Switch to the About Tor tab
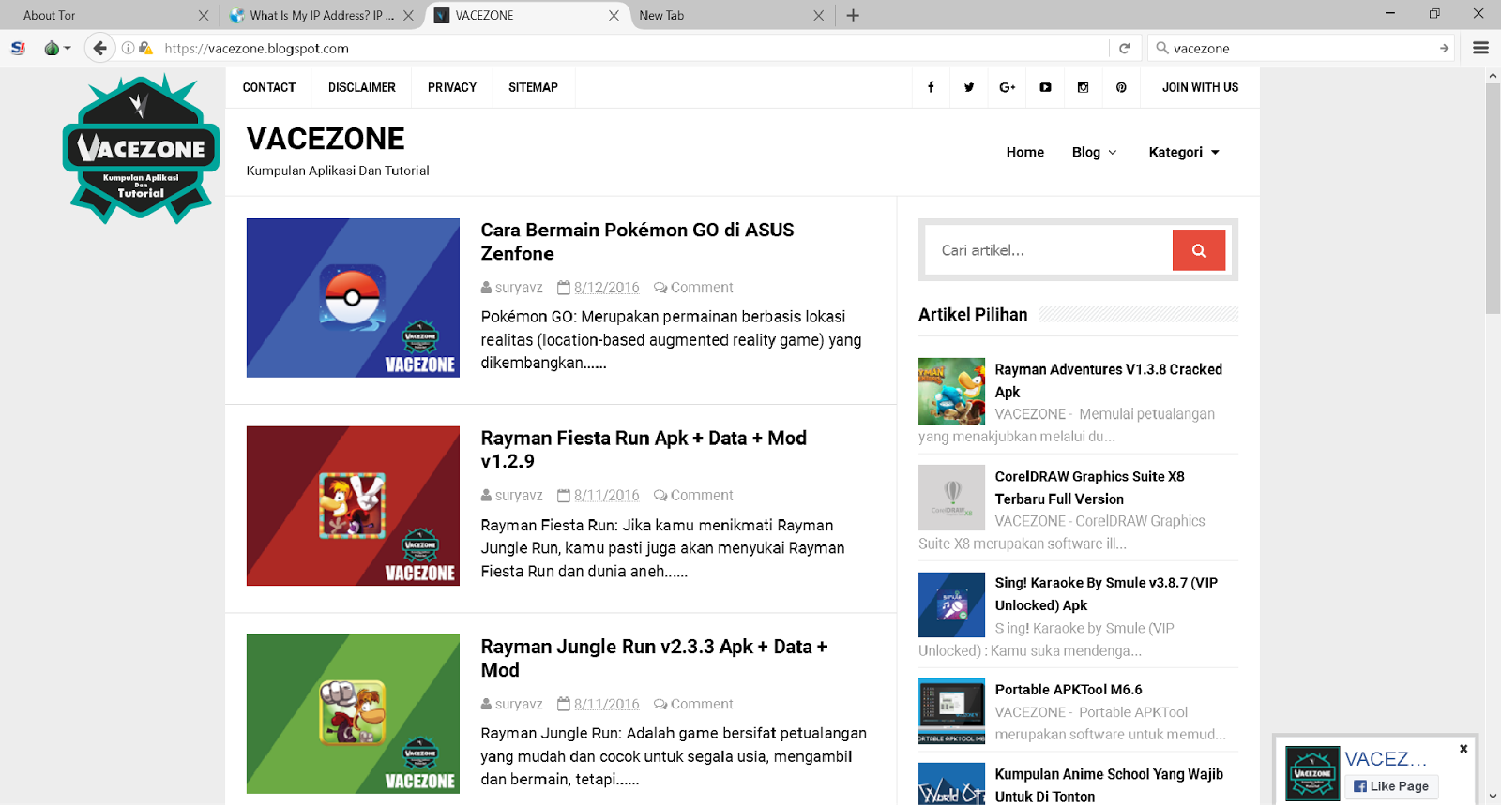The height and width of the screenshot is (805, 1501). pyautogui.click(x=109, y=15)
